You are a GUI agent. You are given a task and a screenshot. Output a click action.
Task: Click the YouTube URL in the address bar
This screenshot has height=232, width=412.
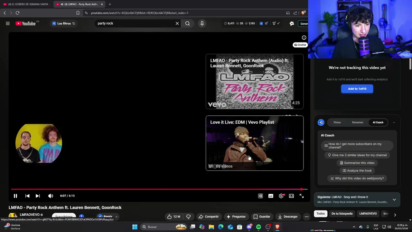click(139, 13)
